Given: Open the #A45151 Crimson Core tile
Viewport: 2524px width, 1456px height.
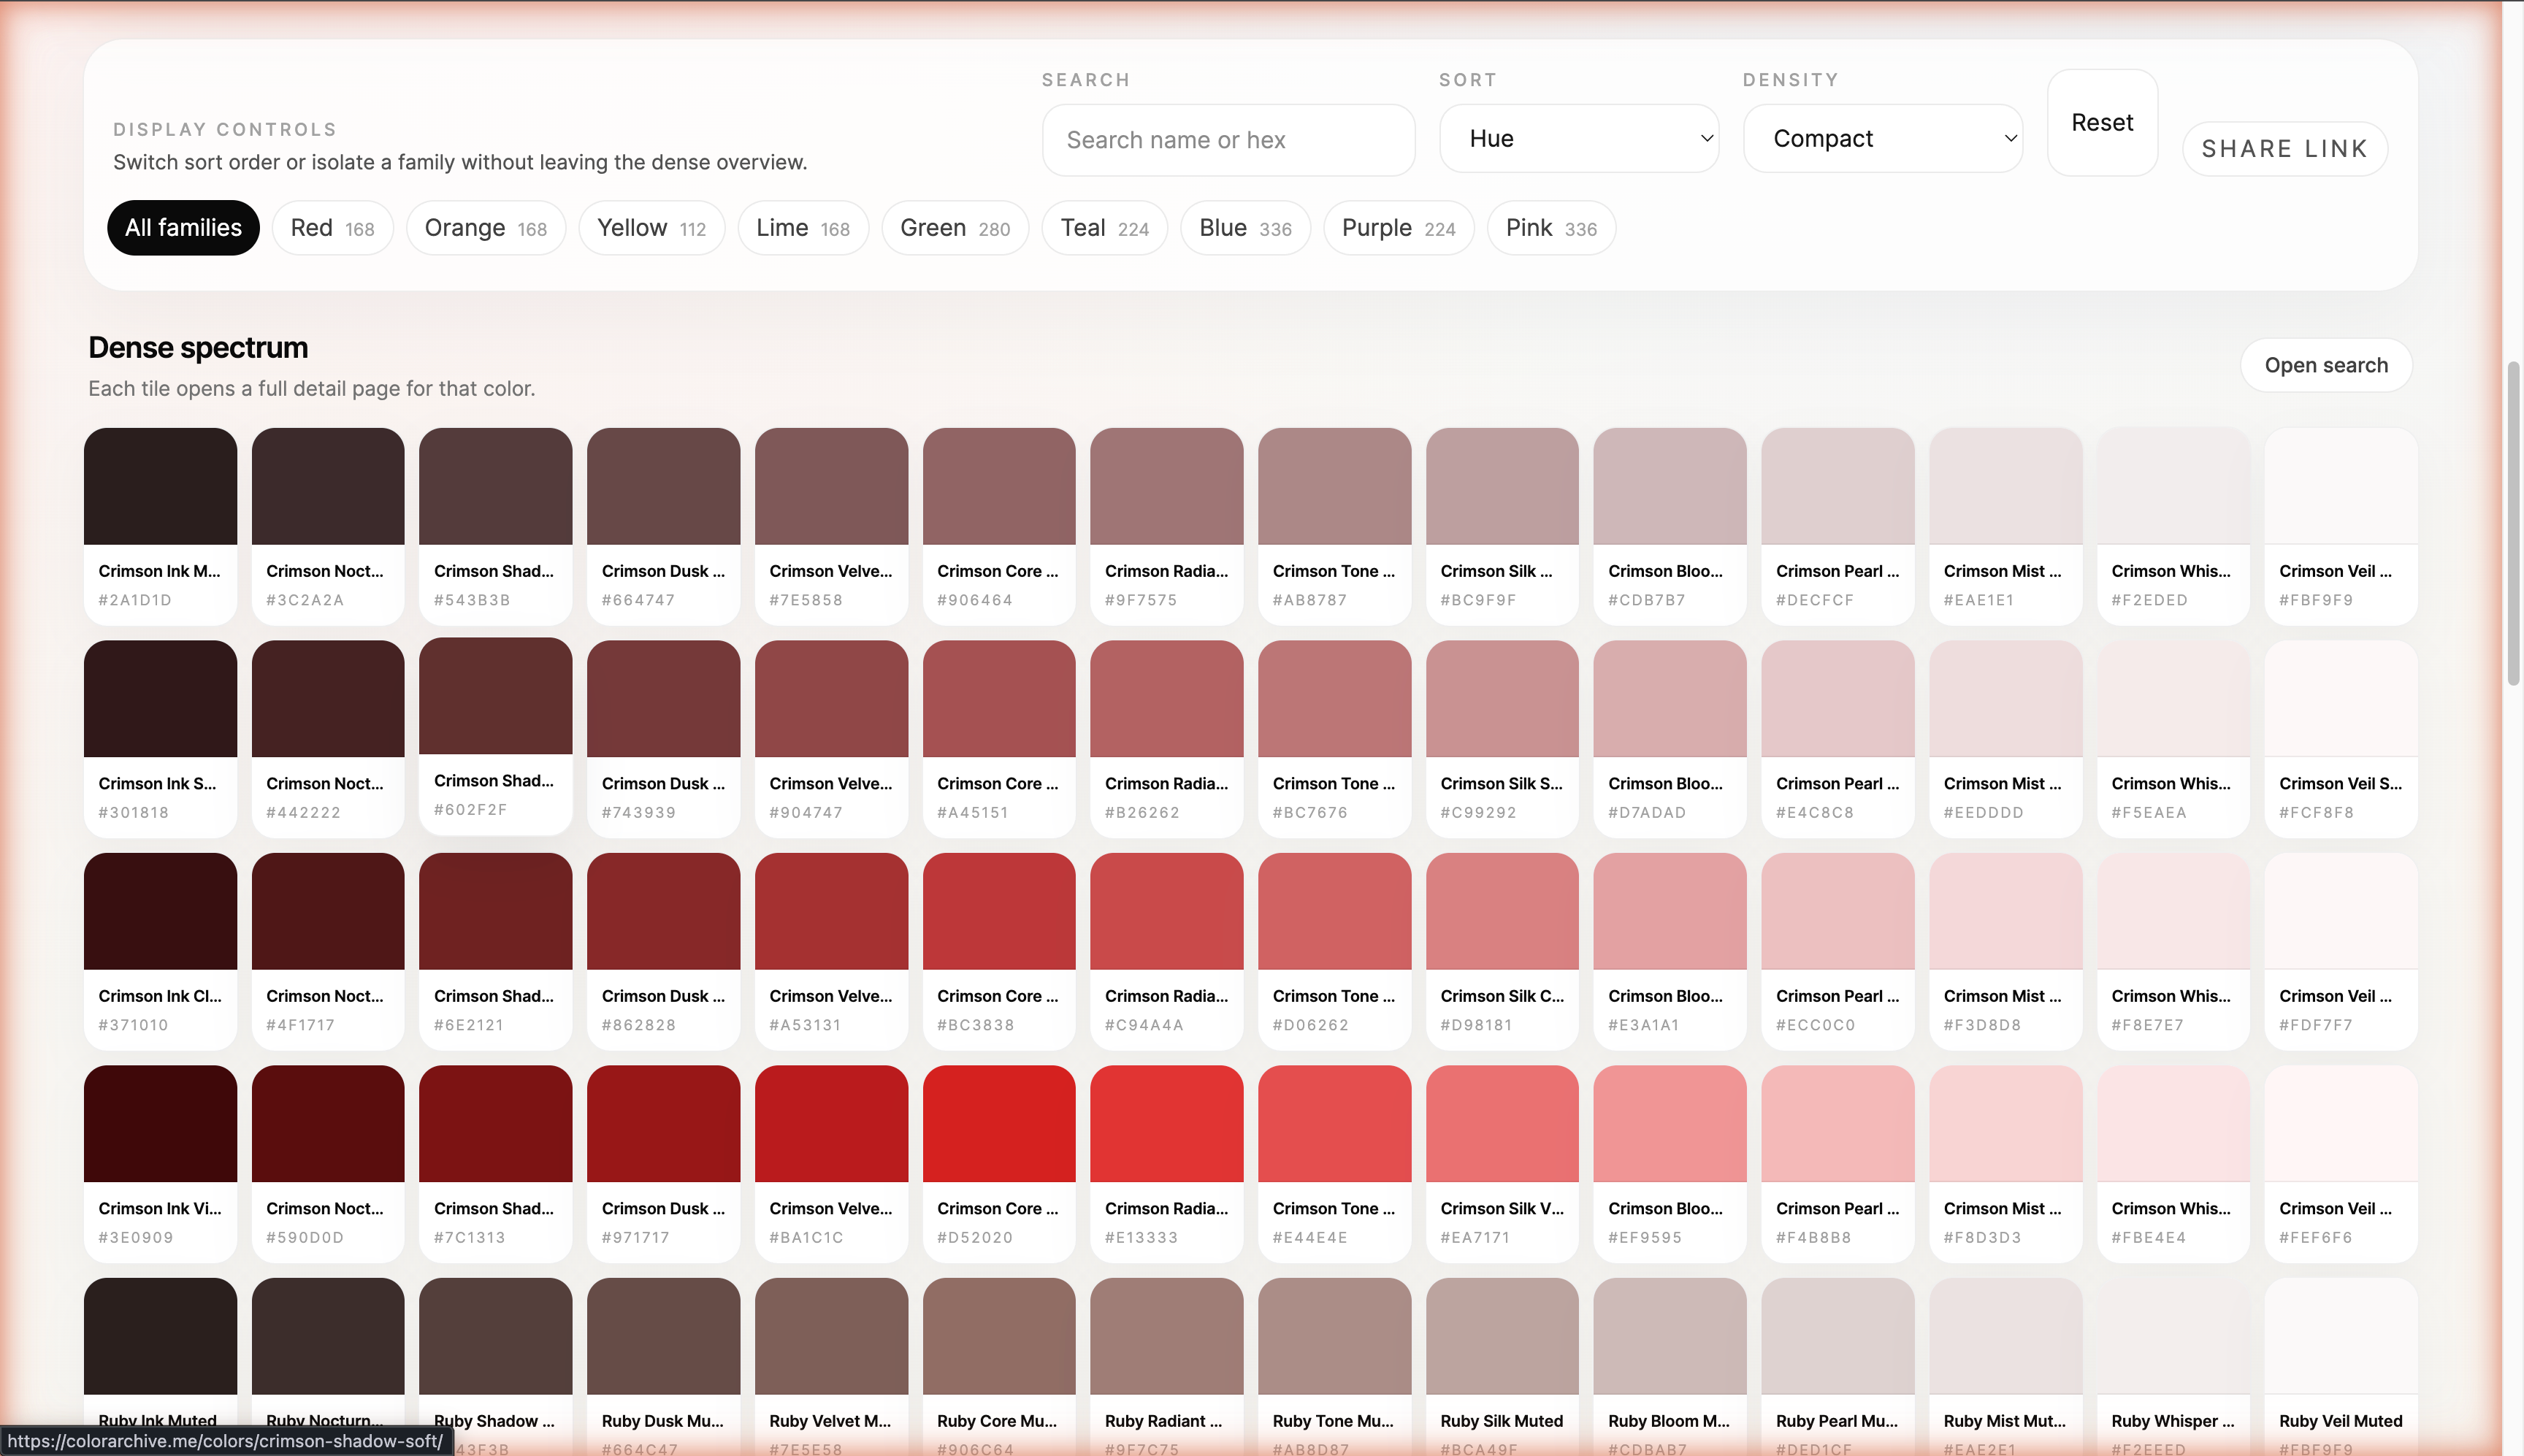Looking at the screenshot, I should pos(999,739).
